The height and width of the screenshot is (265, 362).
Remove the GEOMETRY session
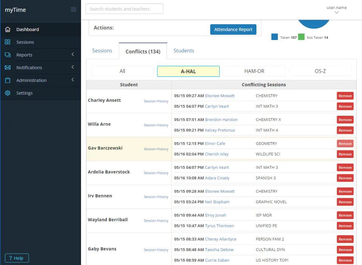[345, 144]
